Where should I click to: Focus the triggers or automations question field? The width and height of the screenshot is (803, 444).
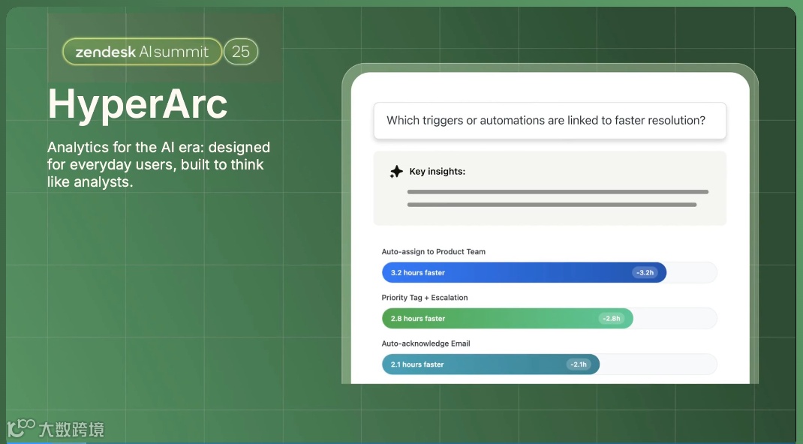(x=550, y=121)
